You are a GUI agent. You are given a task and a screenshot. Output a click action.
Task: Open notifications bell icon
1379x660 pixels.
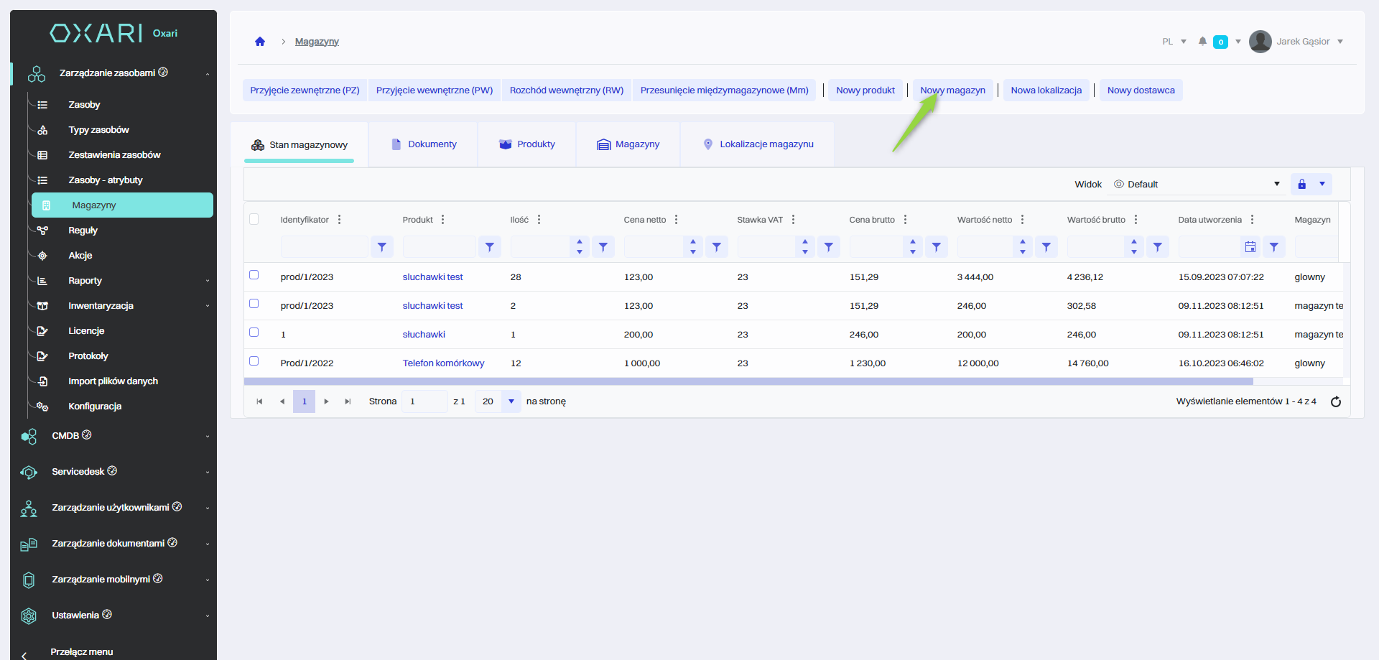click(1202, 42)
